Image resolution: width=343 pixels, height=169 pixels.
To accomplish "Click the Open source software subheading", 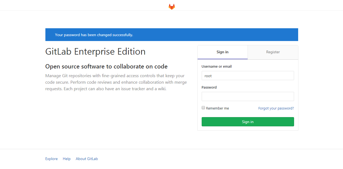I will [106, 67].
